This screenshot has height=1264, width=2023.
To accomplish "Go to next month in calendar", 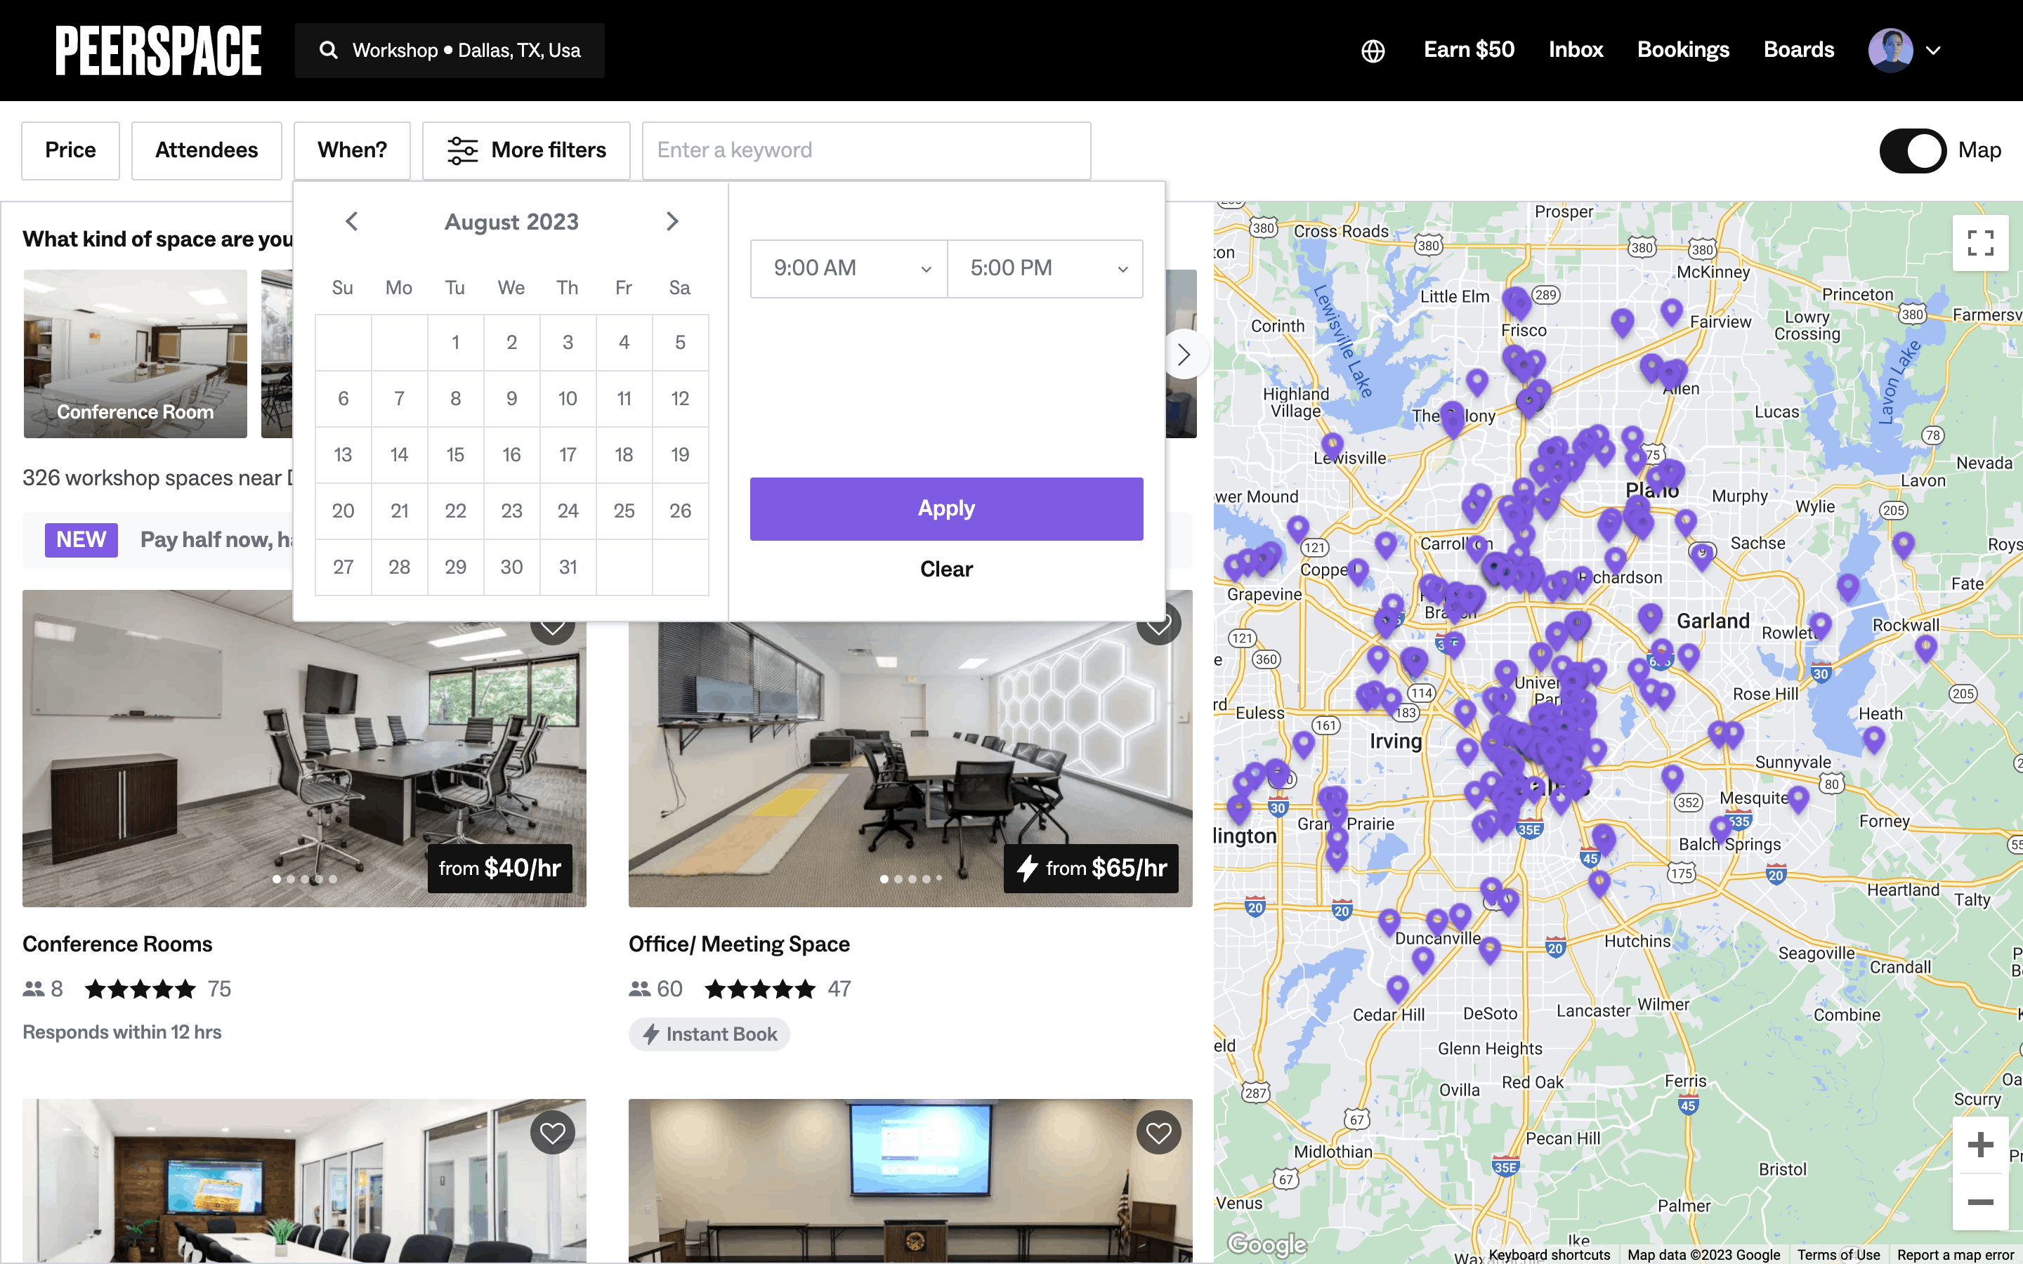I will coord(672,221).
